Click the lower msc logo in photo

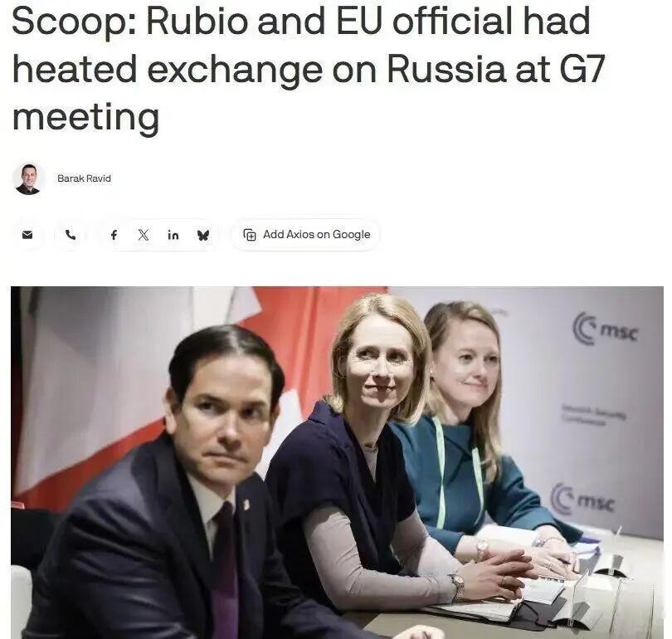[x=583, y=499]
